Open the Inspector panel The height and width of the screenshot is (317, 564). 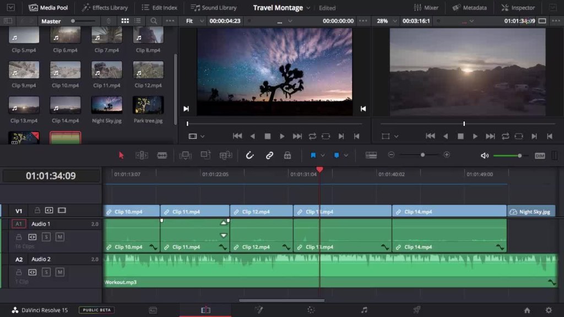(518, 8)
